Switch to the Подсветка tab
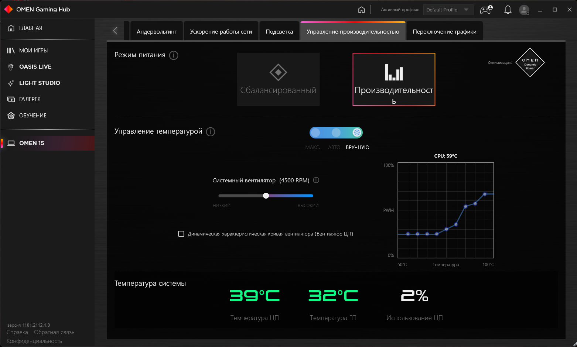The image size is (577, 347). (279, 31)
